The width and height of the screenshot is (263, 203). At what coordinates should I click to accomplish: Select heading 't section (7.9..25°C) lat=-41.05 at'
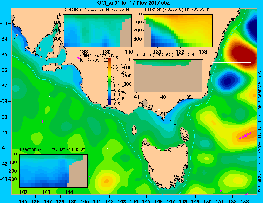[52, 149]
